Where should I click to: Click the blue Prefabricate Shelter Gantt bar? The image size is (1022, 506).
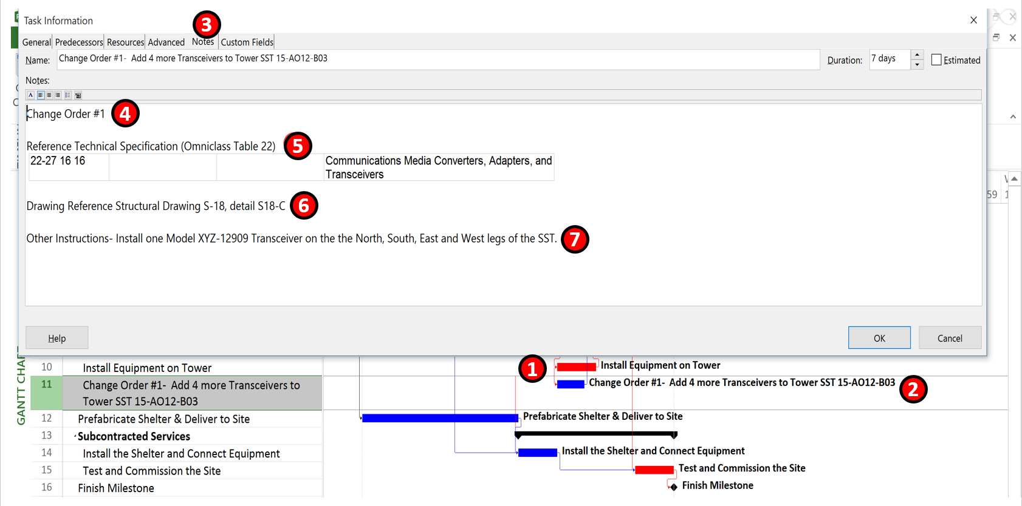click(440, 418)
